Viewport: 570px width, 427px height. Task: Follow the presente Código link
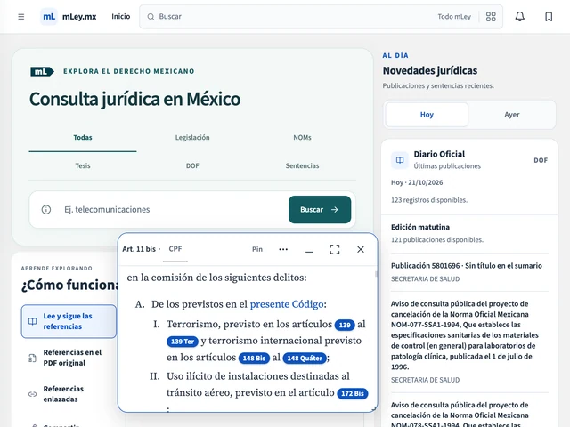point(287,304)
